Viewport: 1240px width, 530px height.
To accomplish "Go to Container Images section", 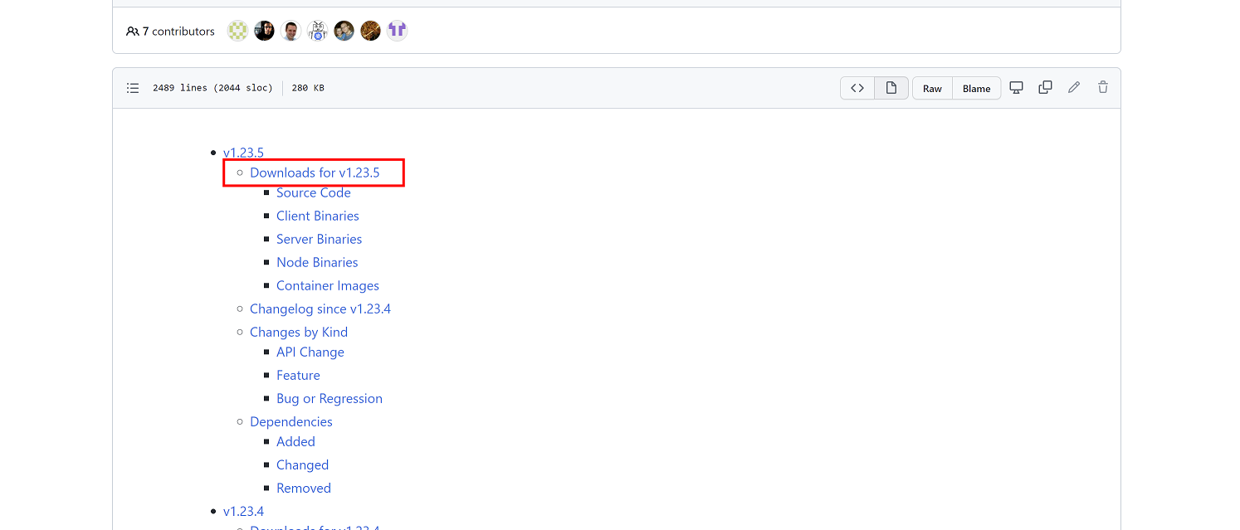I will [x=328, y=285].
